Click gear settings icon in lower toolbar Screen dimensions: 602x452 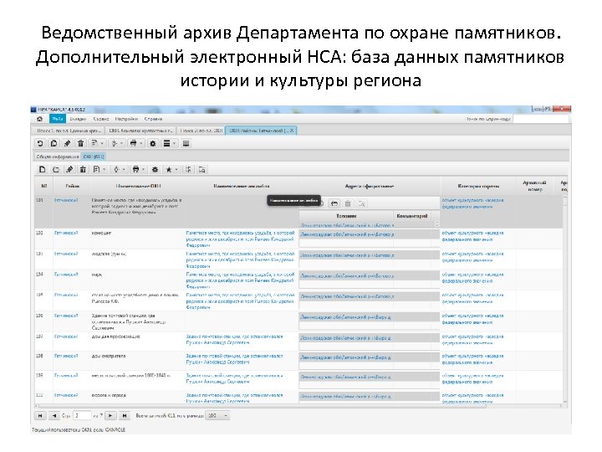(x=156, y=169)
